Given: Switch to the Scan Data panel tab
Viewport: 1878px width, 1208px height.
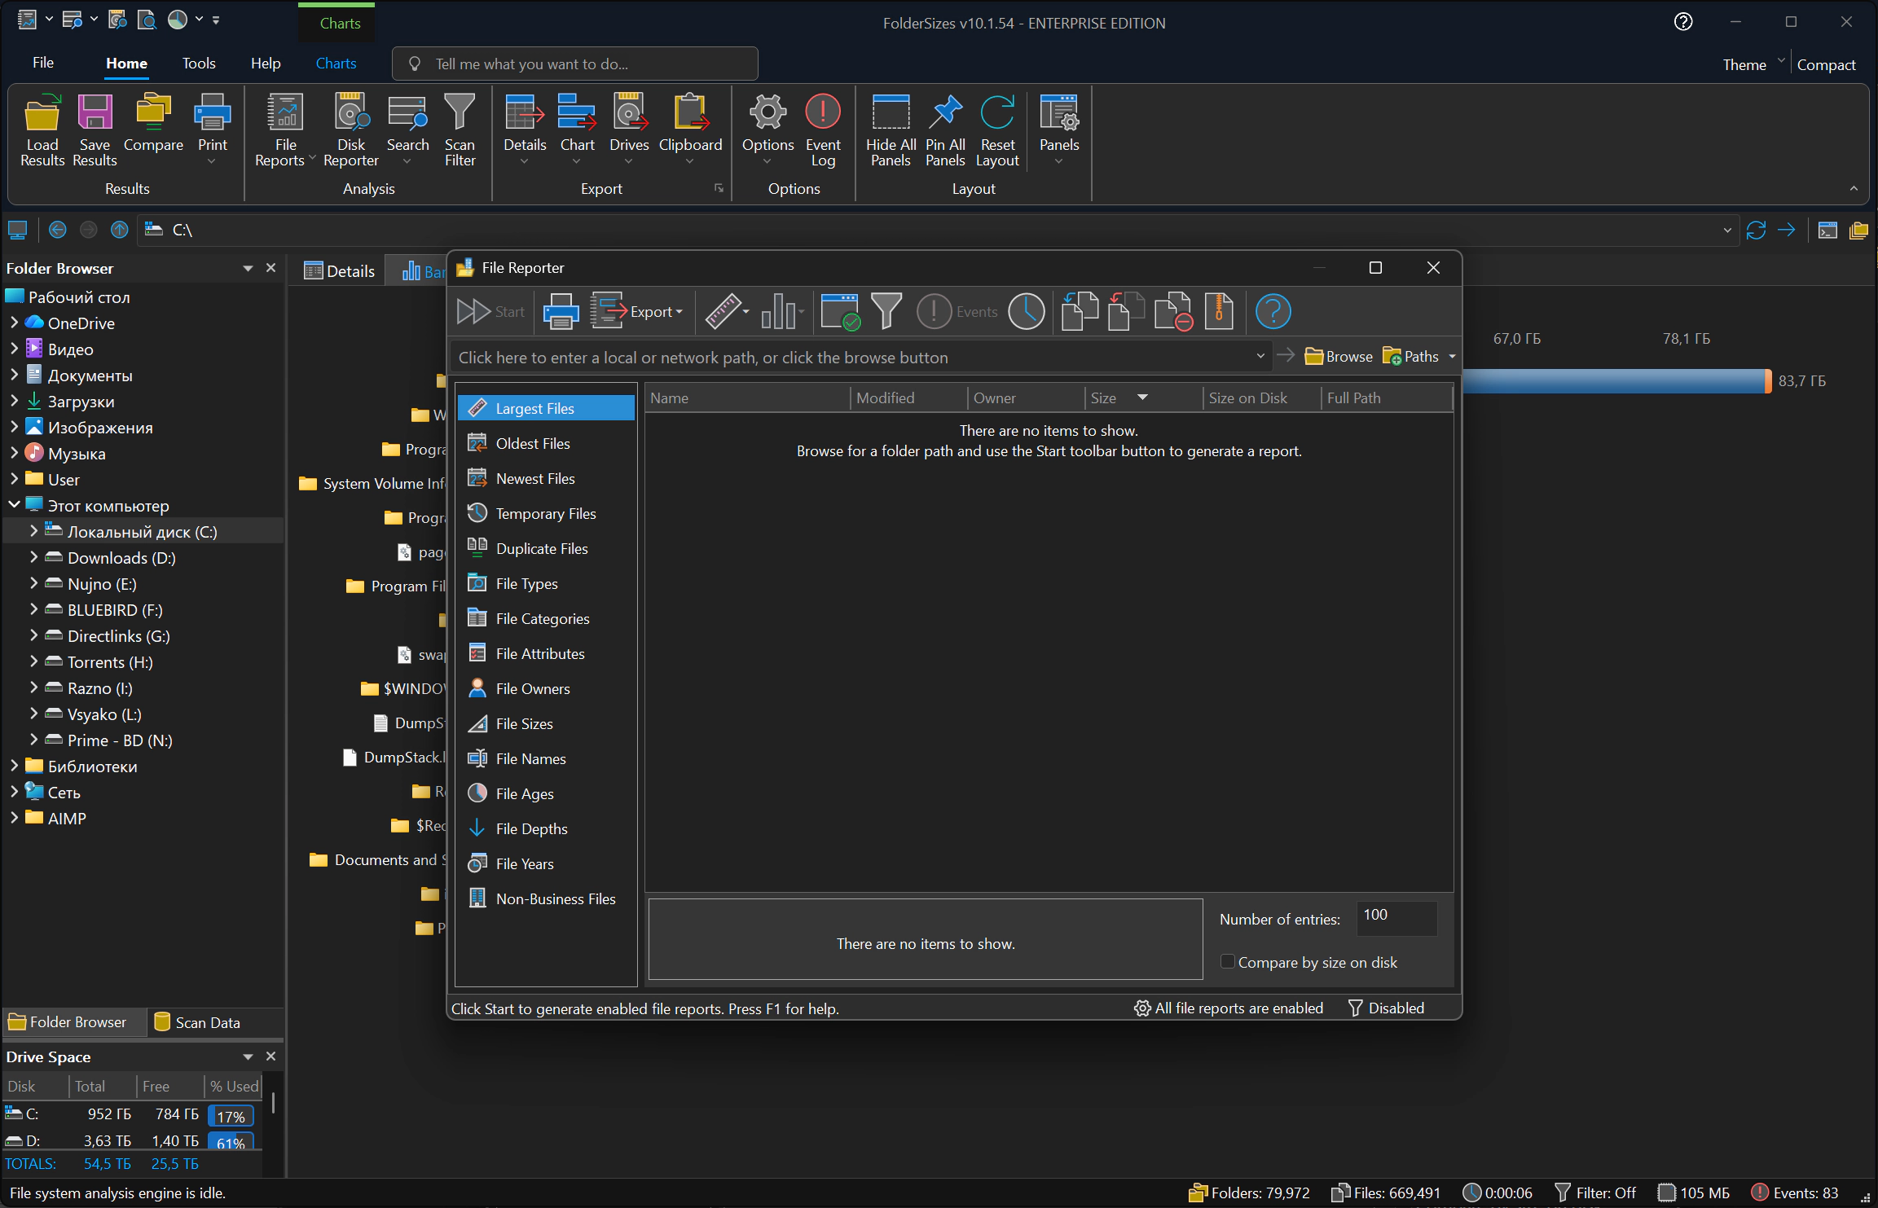Looking at the screenshot, I should tap(197, 1022).
